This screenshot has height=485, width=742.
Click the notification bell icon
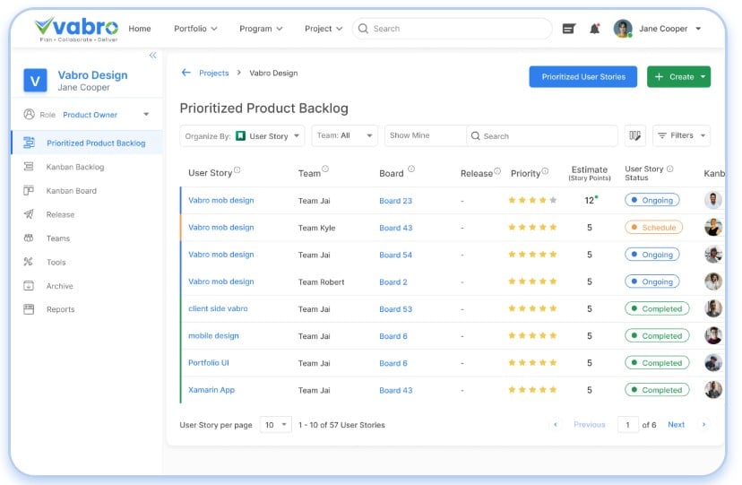(595, 29)
